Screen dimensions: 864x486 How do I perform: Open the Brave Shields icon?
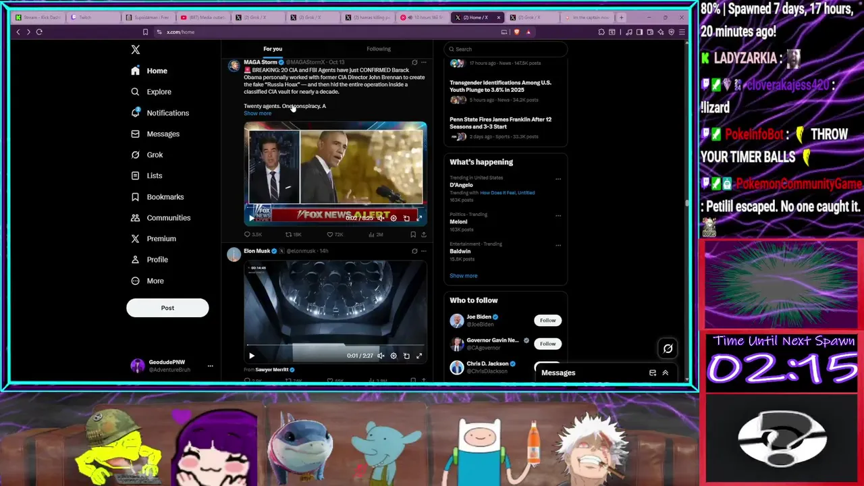pos(517,32)
